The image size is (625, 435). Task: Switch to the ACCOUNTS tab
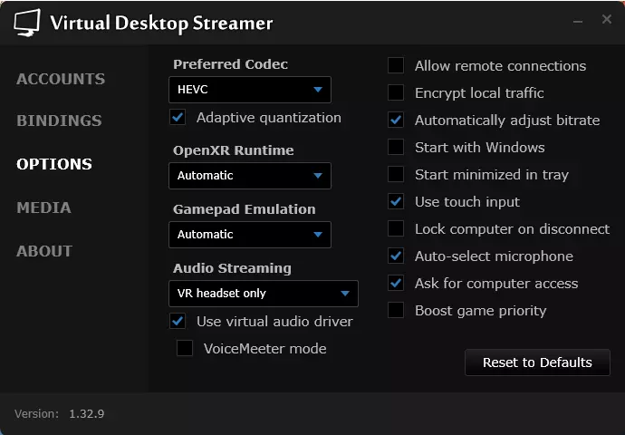click(x=61, y=79)
